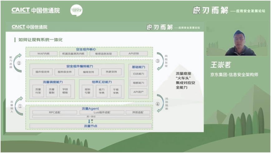The image size is (271, 153).
Task: Select the 服务级支持 box
Action: (65, 72)
